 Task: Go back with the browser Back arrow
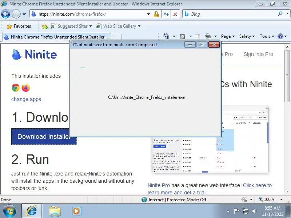5,14
